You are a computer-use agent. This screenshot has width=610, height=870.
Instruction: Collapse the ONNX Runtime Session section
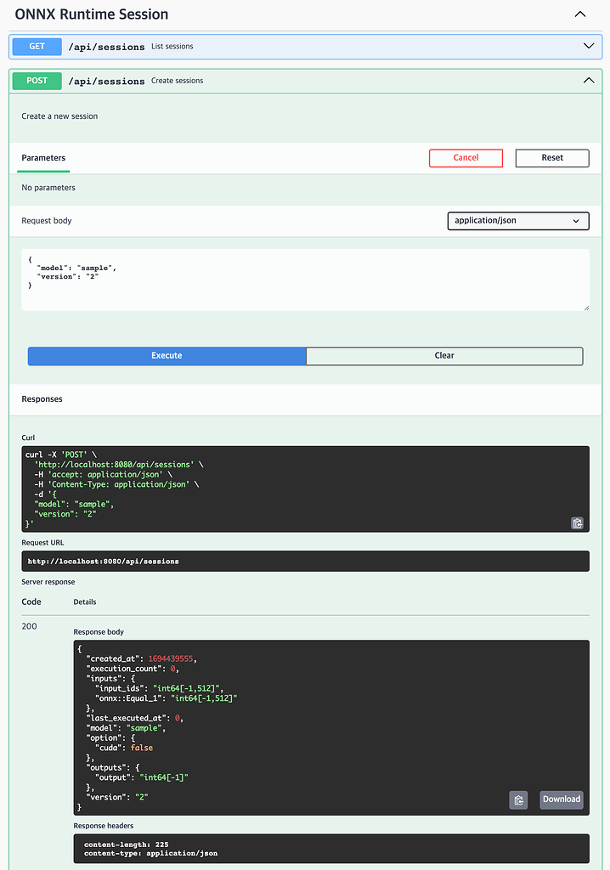(x=580, y=14)
